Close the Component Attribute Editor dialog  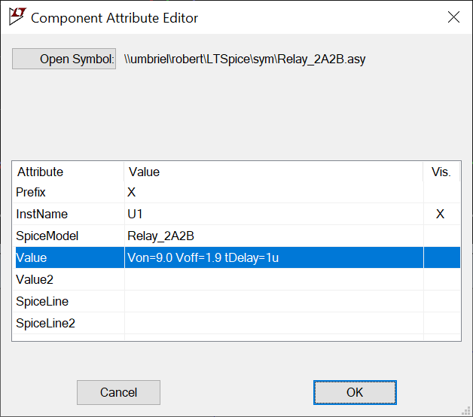click(453, 17)
